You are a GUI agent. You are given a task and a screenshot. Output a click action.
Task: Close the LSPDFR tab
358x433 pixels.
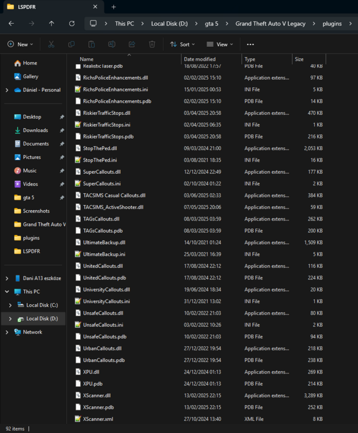(x=95, y=6)
